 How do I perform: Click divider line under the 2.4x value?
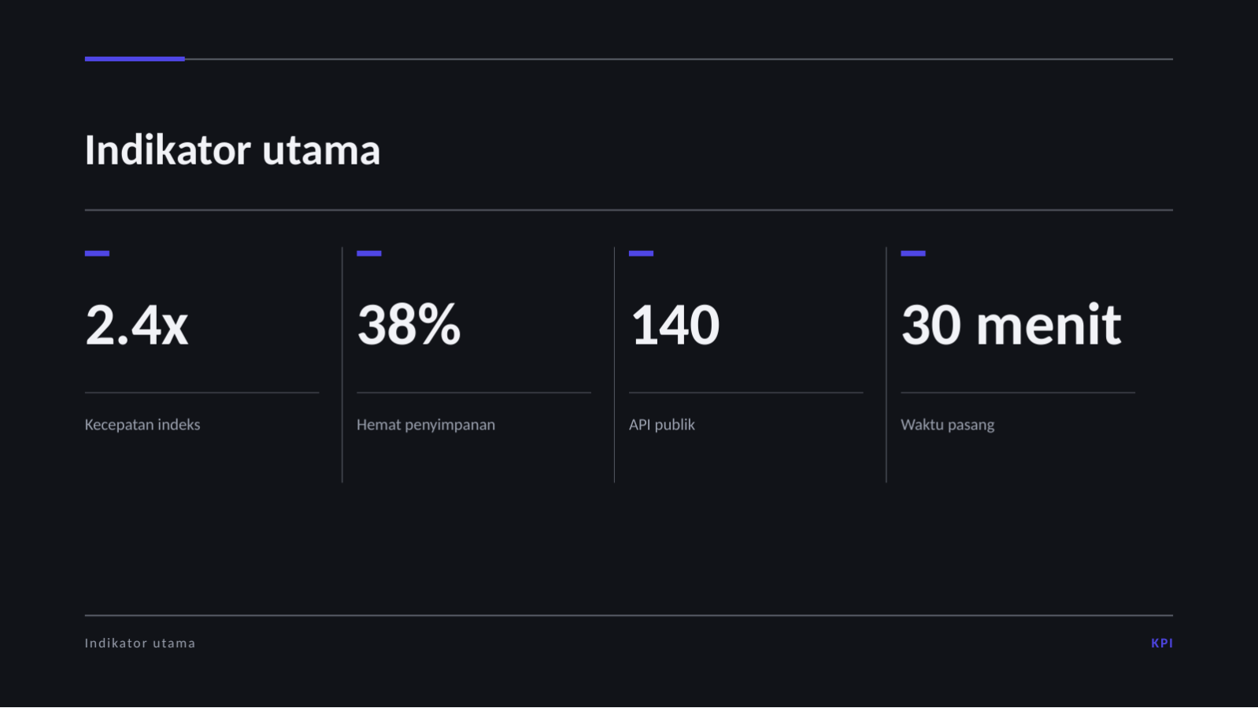202,393
